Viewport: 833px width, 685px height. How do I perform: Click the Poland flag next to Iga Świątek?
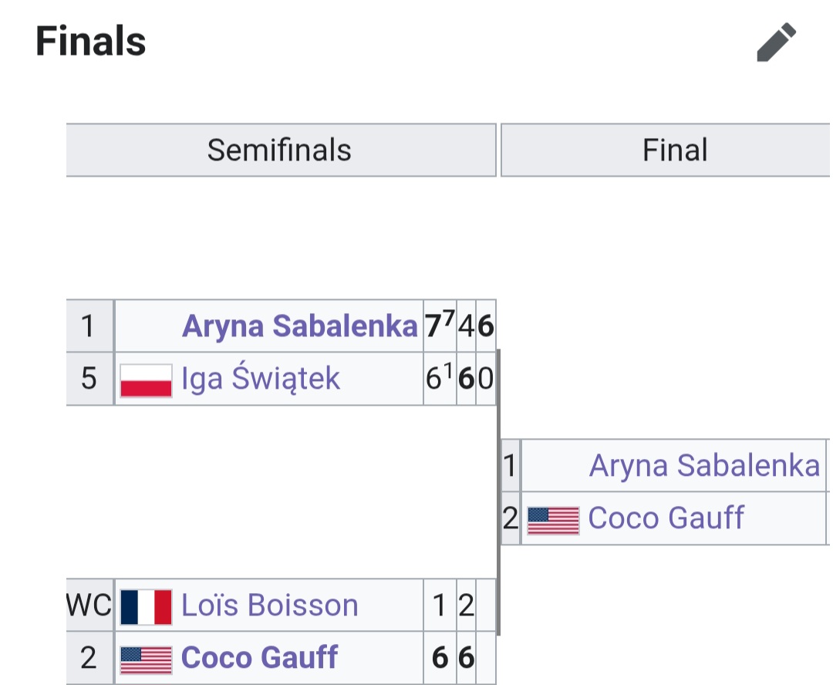click(x=146, y=380)
